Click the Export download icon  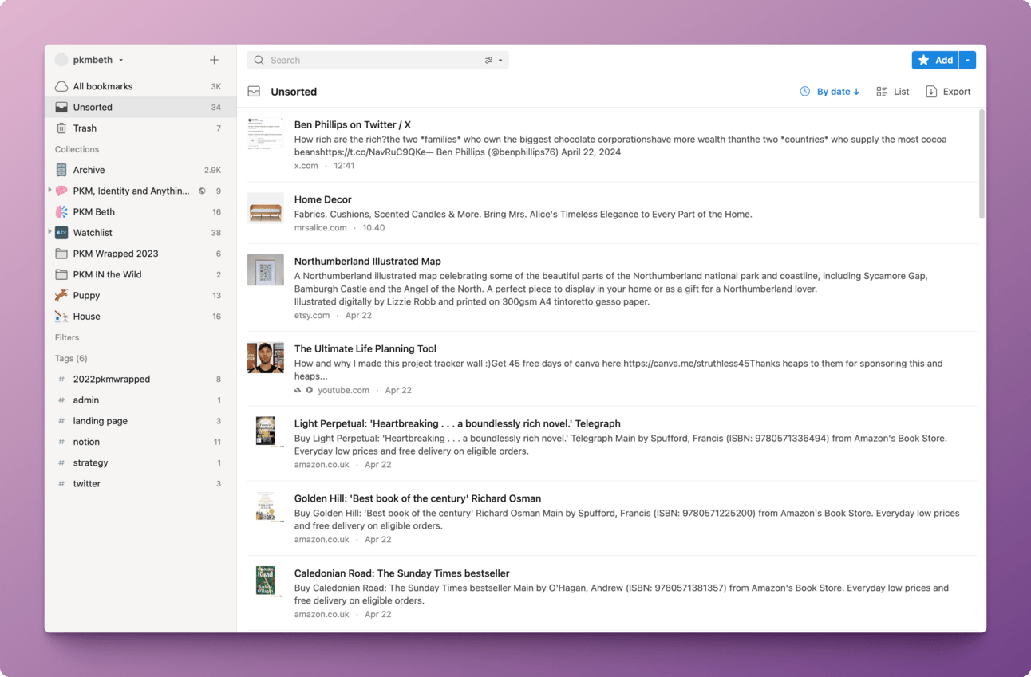point(931,92)
